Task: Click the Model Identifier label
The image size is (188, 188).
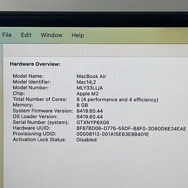Action: click(32, 82)
